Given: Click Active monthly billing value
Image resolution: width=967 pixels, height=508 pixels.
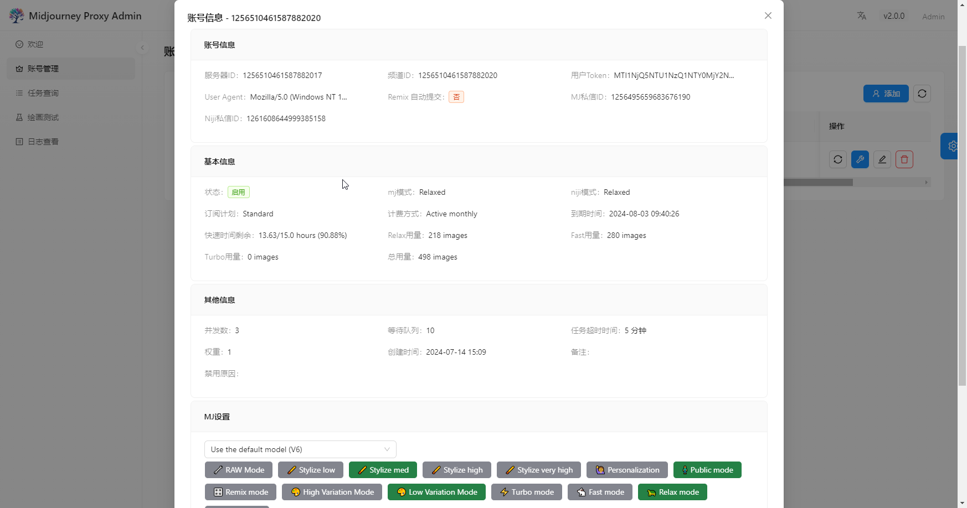Looking at the screenshot, I should [451, 214].
